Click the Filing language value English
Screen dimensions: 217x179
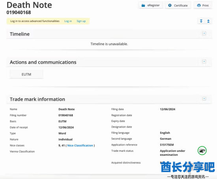[x=165, y=133]
